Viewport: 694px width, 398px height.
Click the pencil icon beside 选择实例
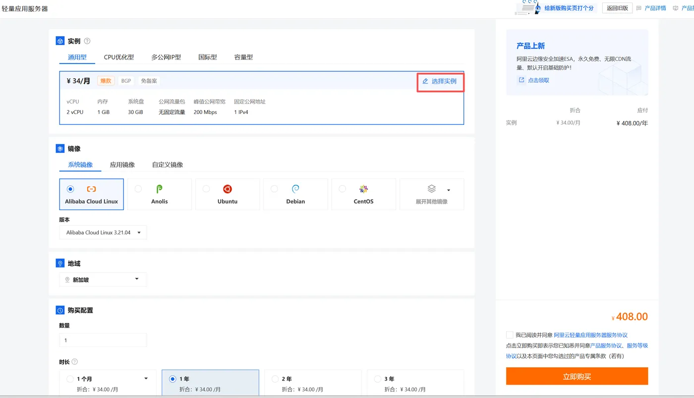point(425,81)
